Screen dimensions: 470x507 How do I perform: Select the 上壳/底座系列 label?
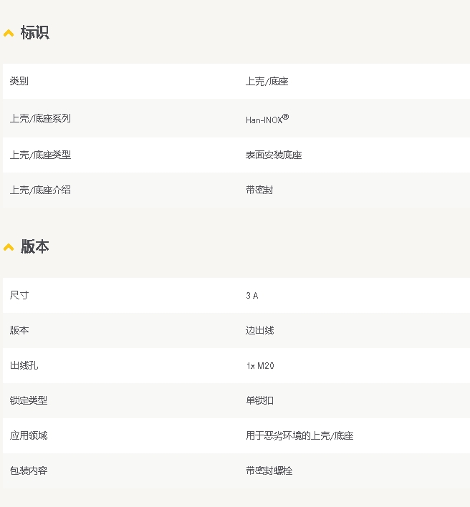point(40,119)
